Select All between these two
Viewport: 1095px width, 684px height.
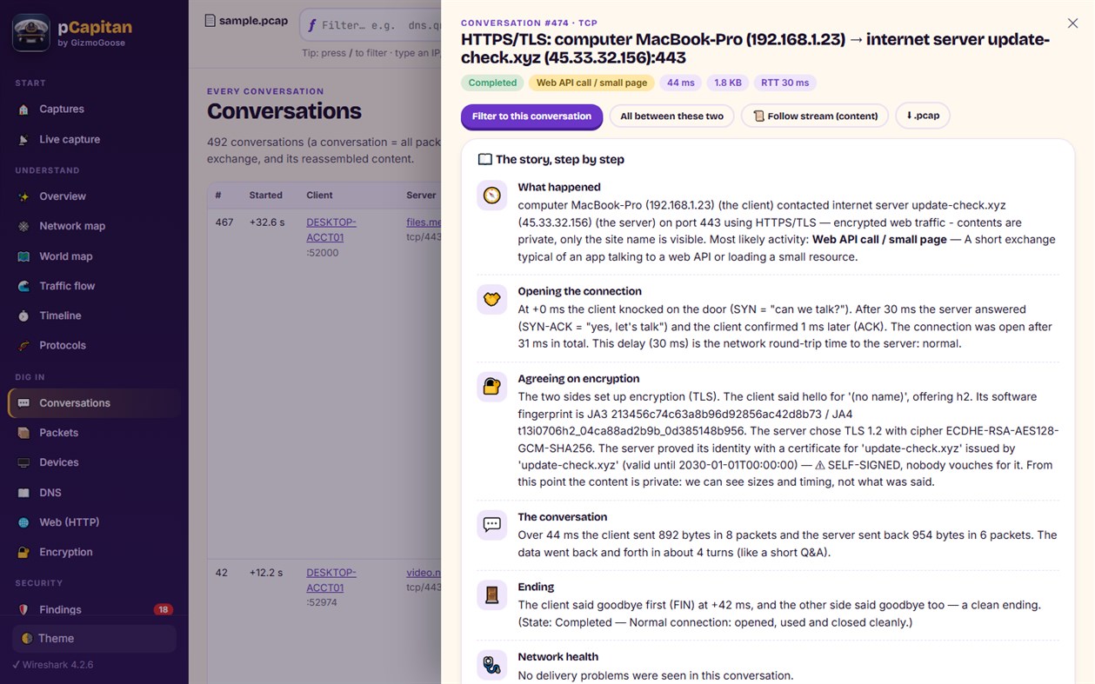point(671,116)
